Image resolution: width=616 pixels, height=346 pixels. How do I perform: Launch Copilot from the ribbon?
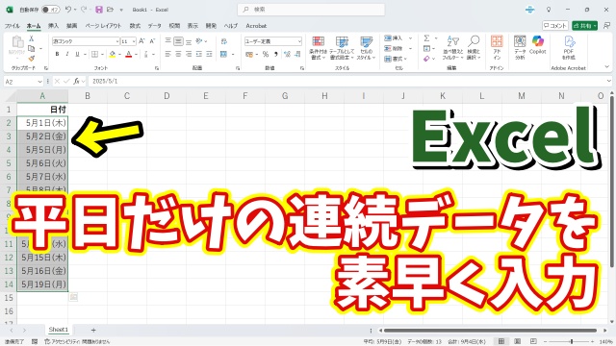coord(537,45)
